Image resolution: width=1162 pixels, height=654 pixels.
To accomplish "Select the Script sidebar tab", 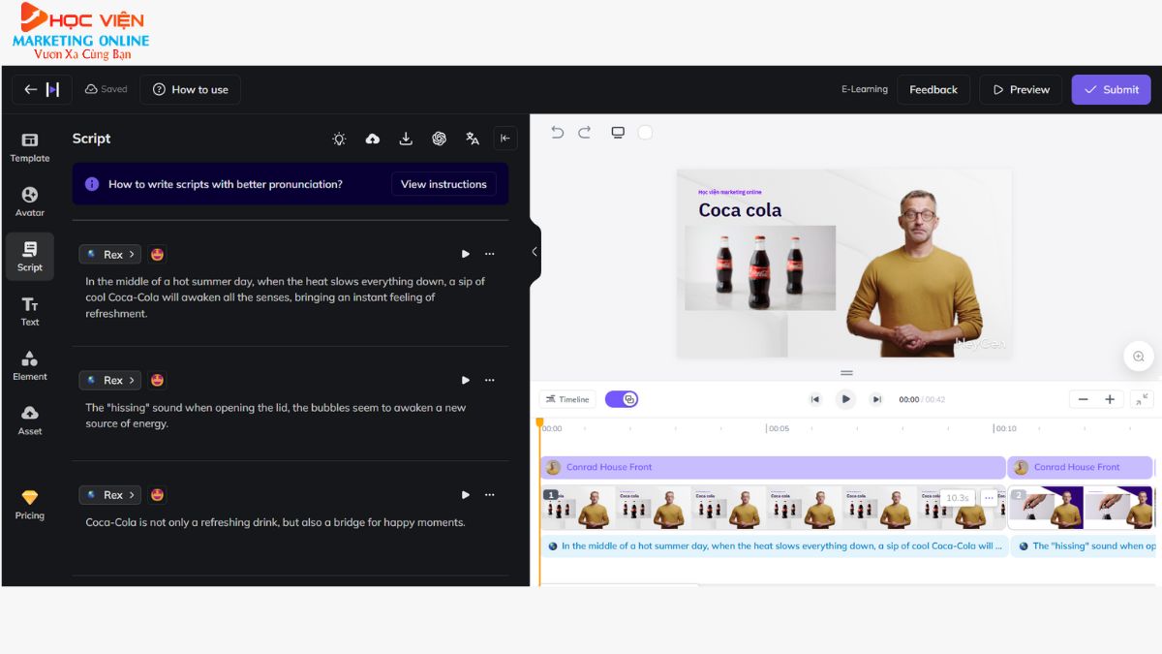I will coord(30,257).
